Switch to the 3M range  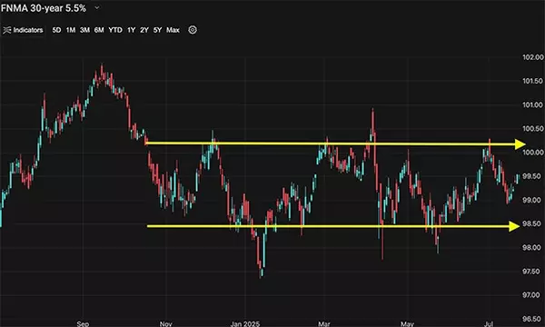tap(84, 30)
